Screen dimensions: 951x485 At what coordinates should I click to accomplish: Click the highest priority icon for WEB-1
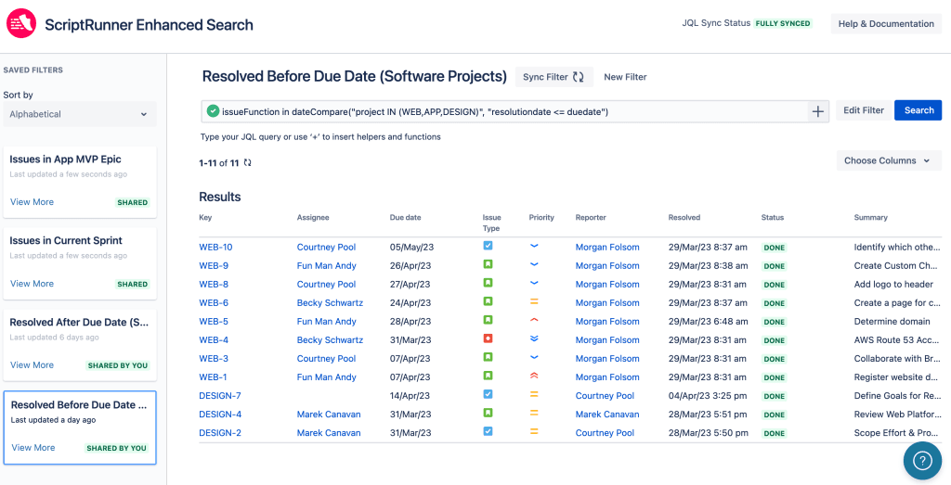534,377
